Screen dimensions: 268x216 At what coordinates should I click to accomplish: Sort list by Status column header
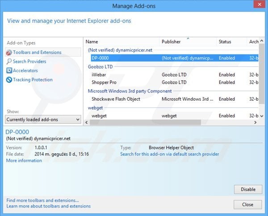(x=231, y=41)
